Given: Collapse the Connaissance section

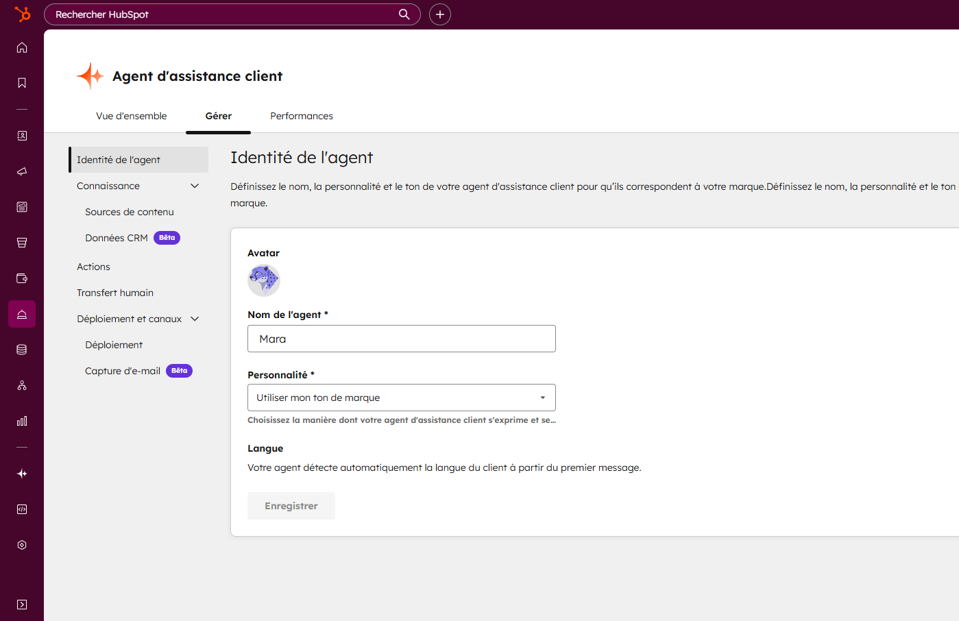Looking at the screenshot, I should (x=195, y=186).
